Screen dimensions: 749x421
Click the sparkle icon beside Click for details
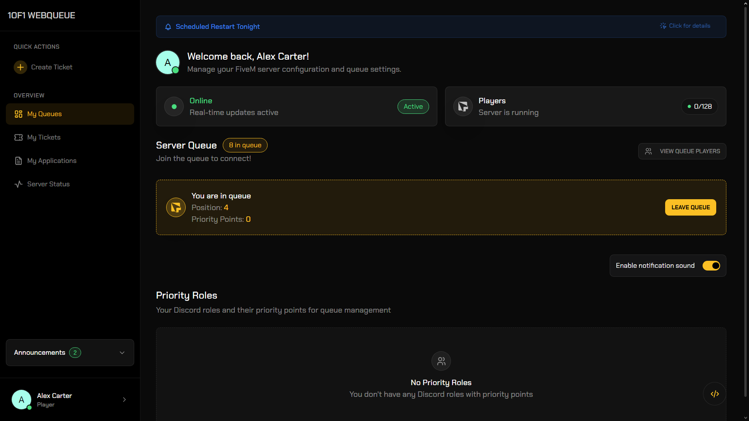click(x=663, y=26)
